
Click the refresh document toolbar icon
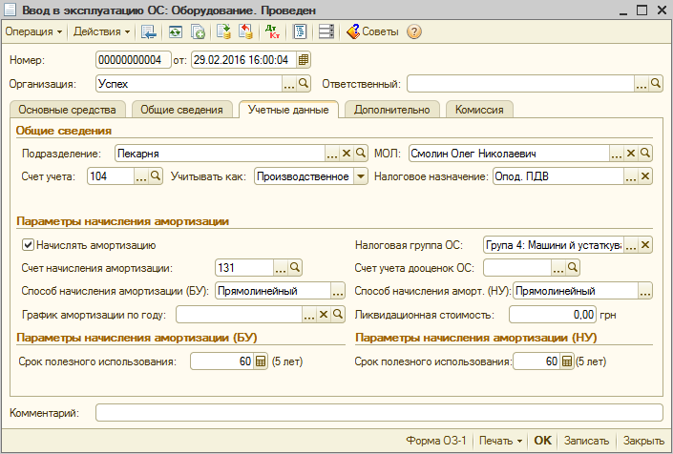point(175,31)
